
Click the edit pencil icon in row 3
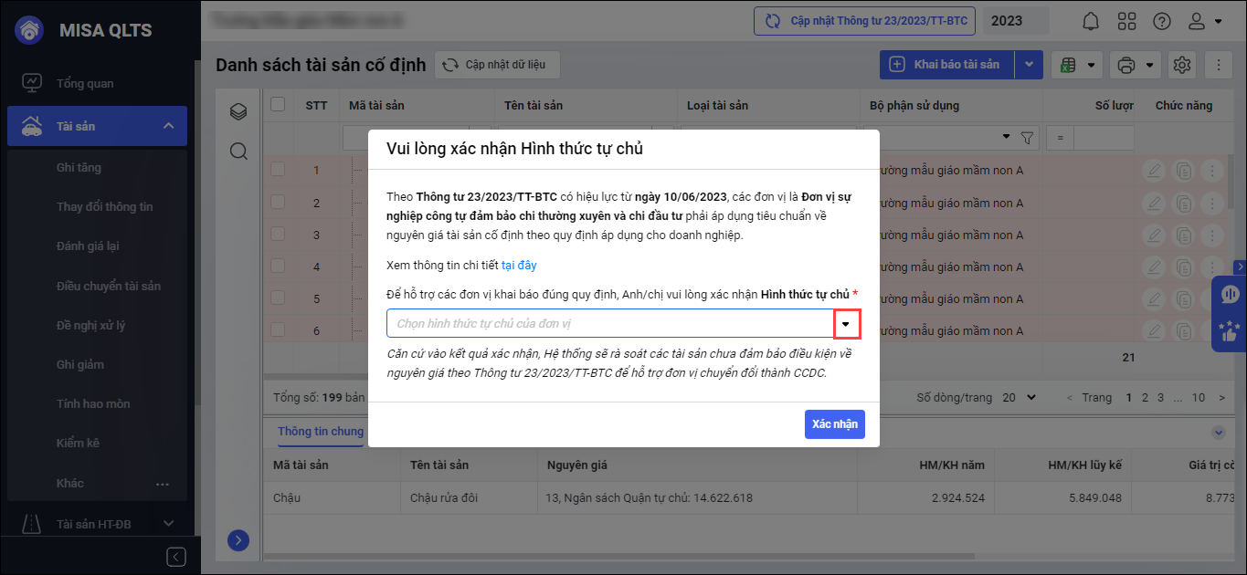coord(1155,235)
